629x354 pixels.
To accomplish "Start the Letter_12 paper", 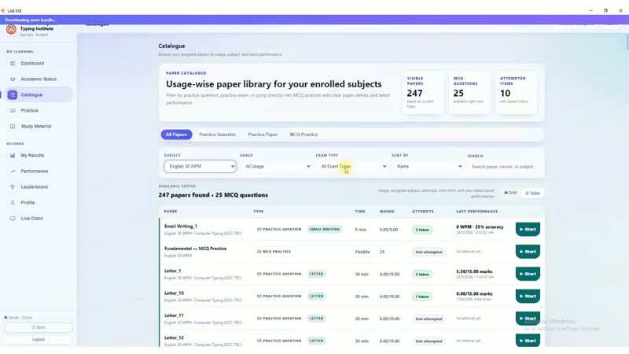I will point(528,341).
